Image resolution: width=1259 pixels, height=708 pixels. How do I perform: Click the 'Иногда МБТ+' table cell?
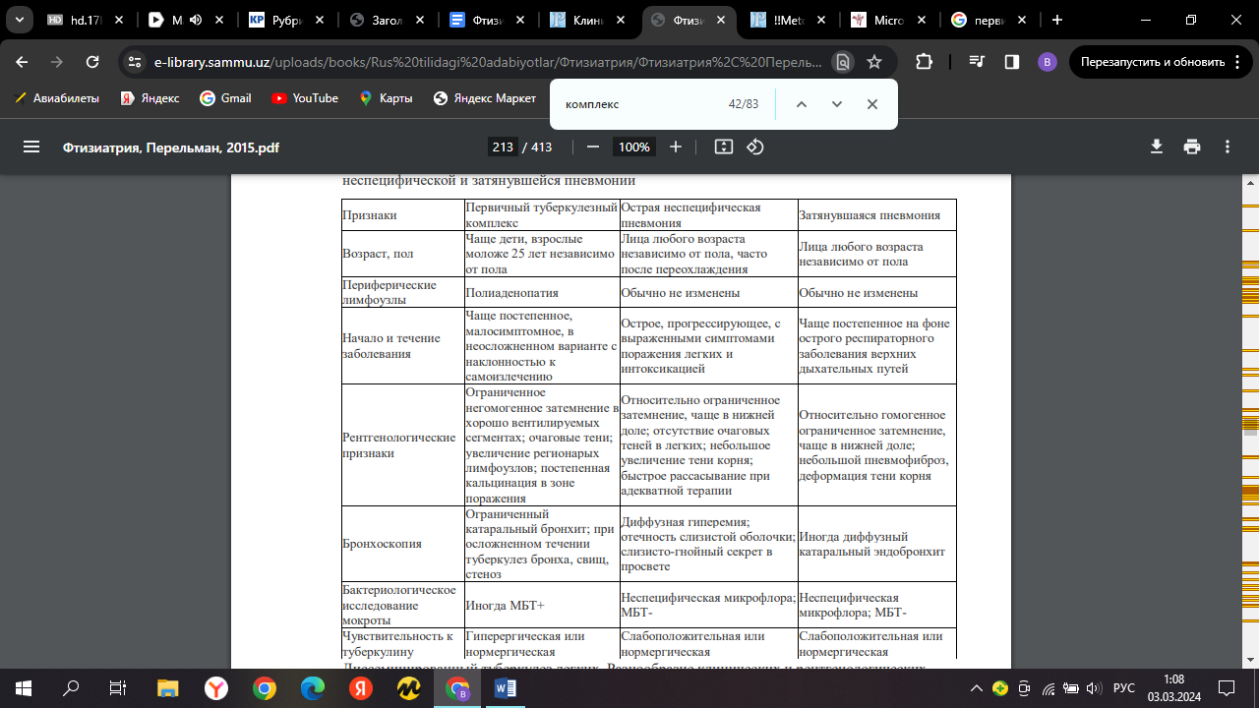click(x=542, y=605)
